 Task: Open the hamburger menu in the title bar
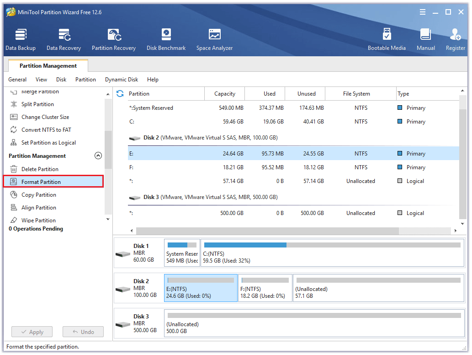(x=422, y=12)
